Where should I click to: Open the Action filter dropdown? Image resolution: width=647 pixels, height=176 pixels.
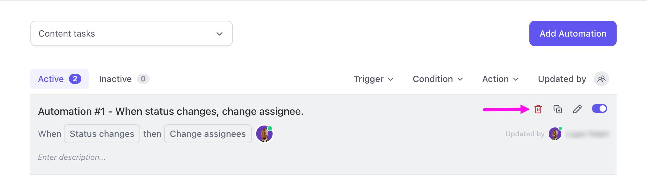(500, 79)
